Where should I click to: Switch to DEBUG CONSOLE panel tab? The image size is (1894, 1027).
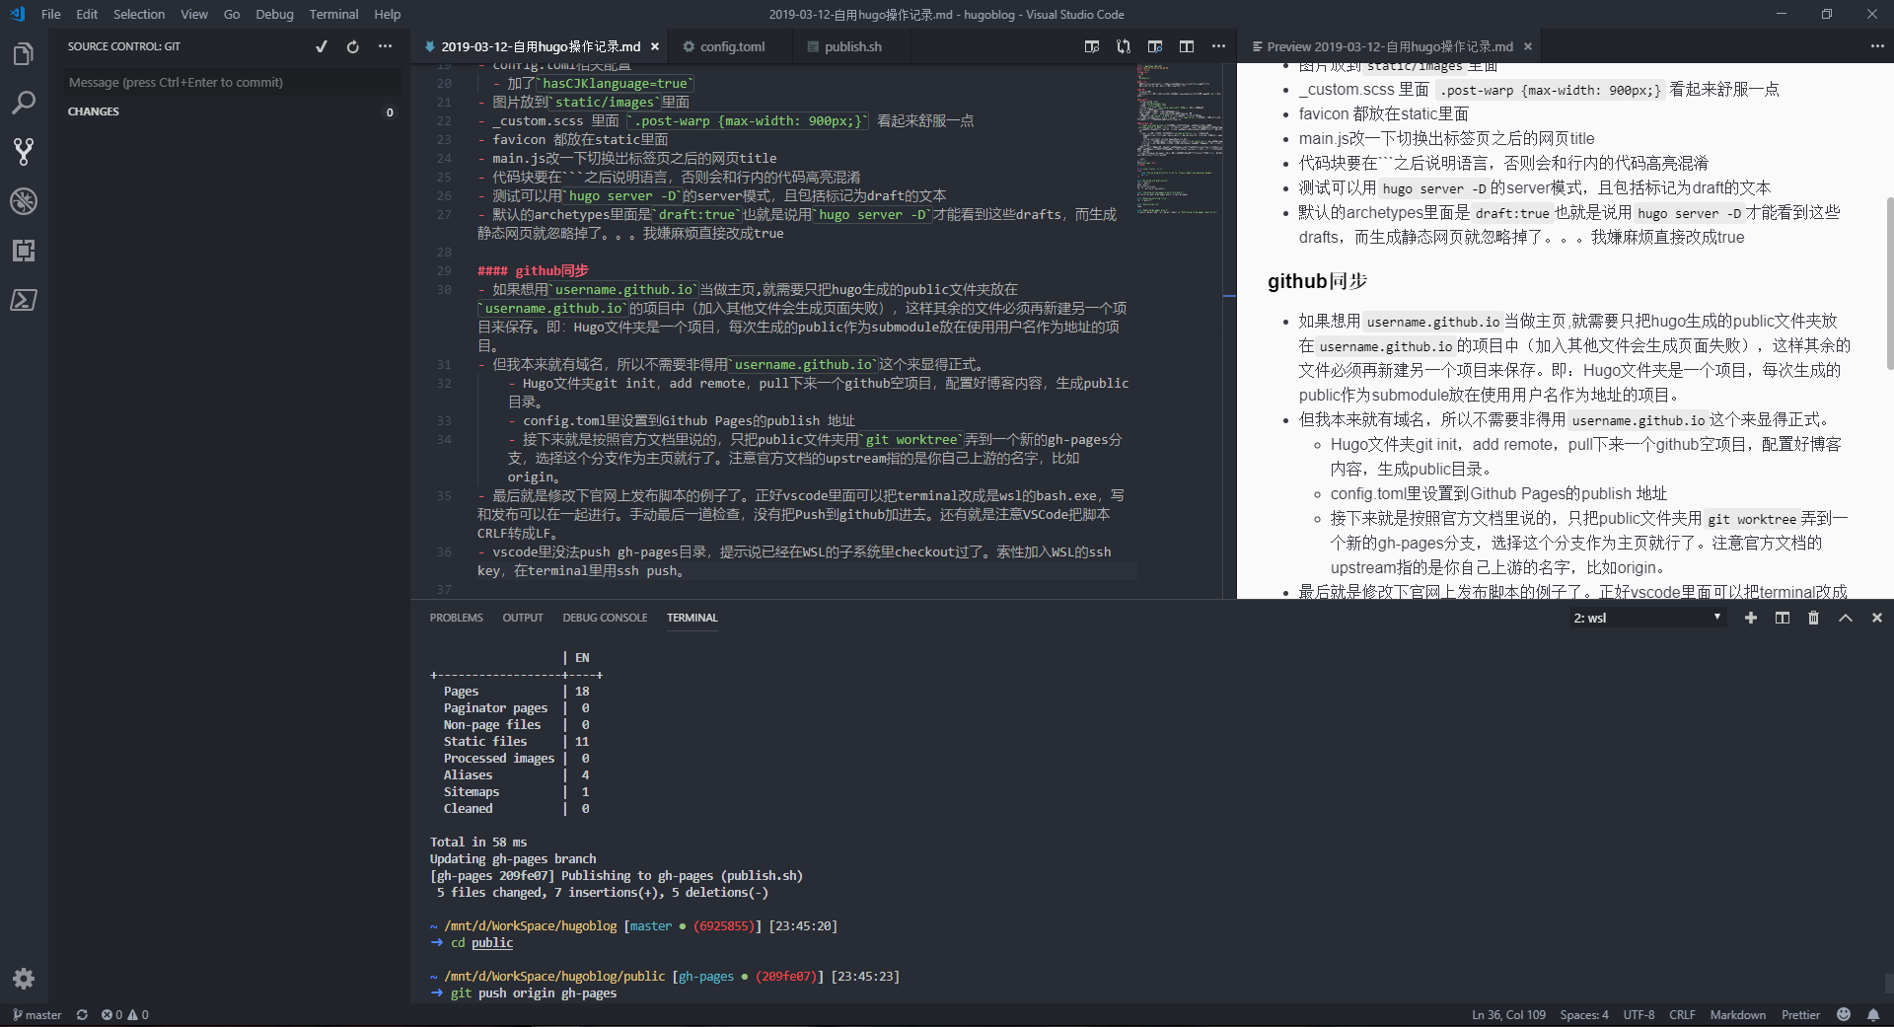click(605, 618)
